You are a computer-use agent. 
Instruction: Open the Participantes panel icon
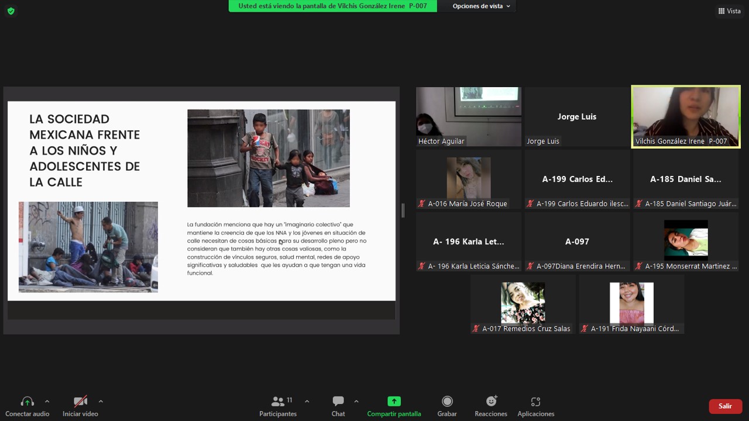(x=278, y=401)
